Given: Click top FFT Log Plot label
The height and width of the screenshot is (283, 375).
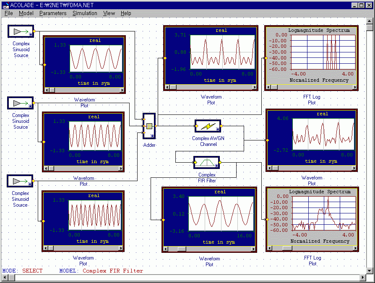Looking at the screenshot, I should point(312,100).
